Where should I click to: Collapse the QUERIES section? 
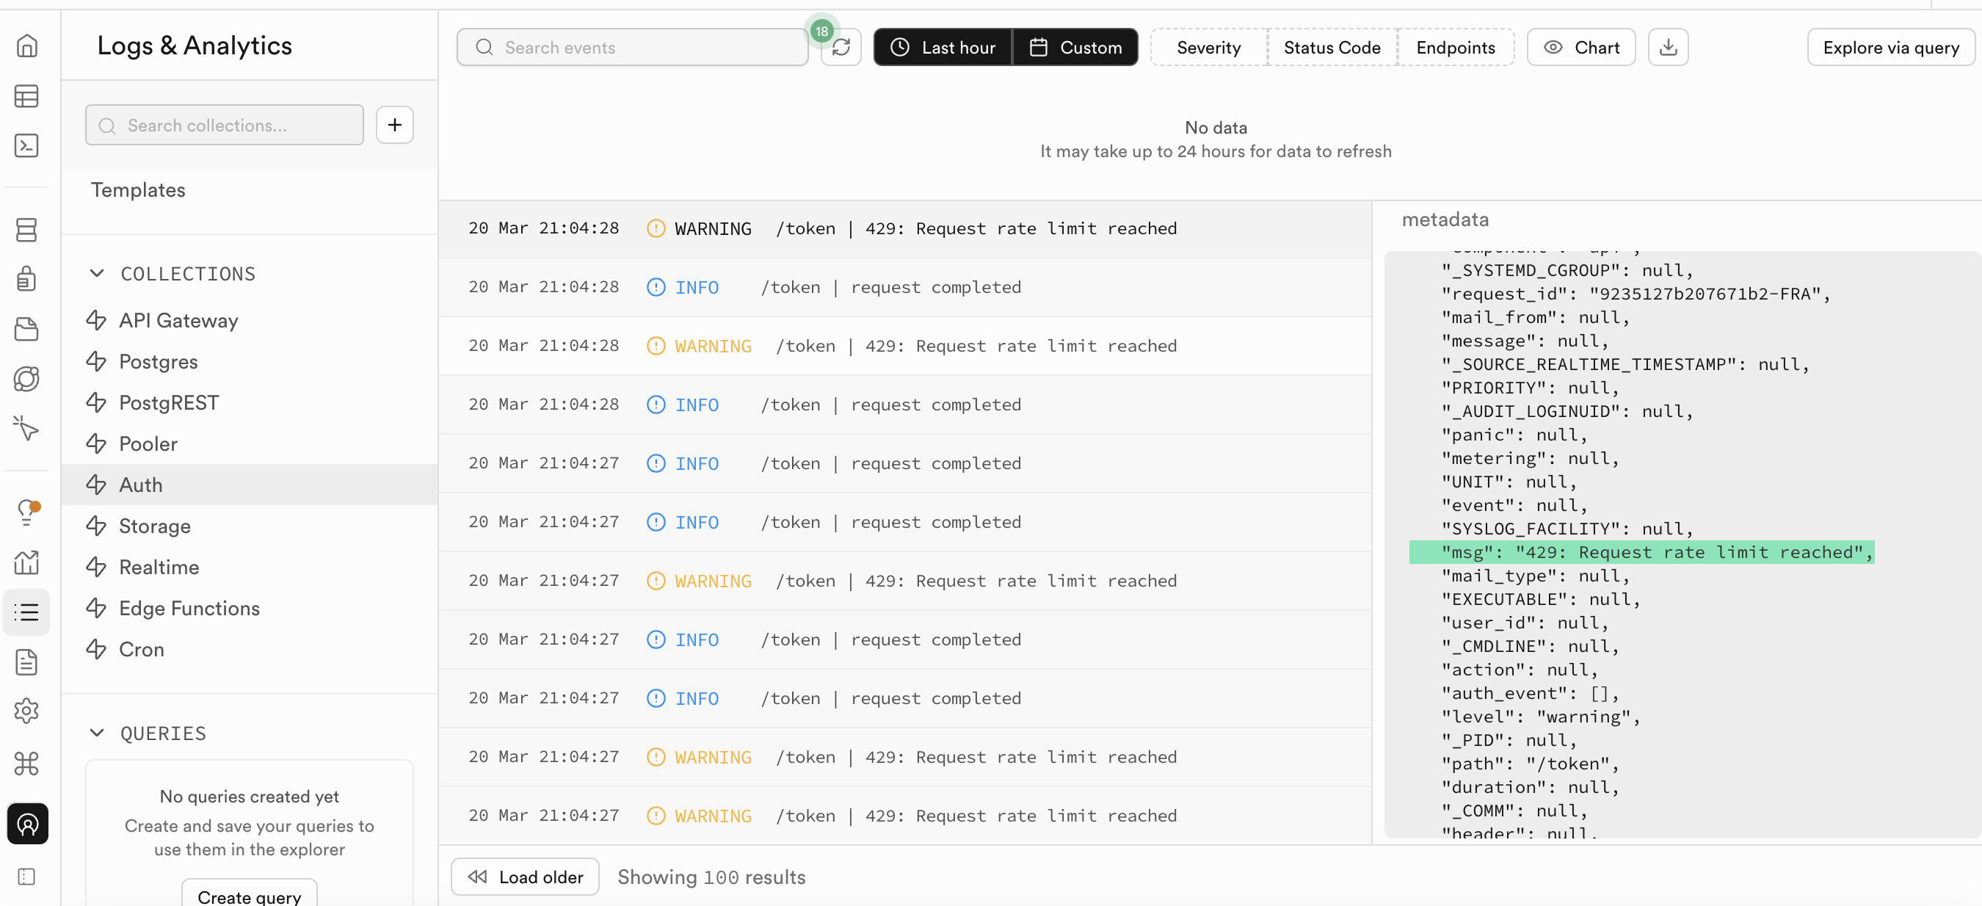[97, 733]
